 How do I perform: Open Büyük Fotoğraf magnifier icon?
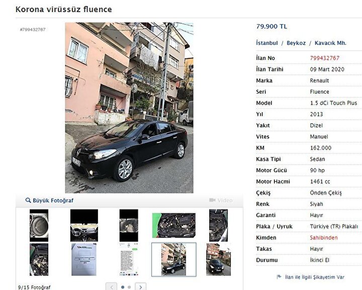(x=28, y=200)
